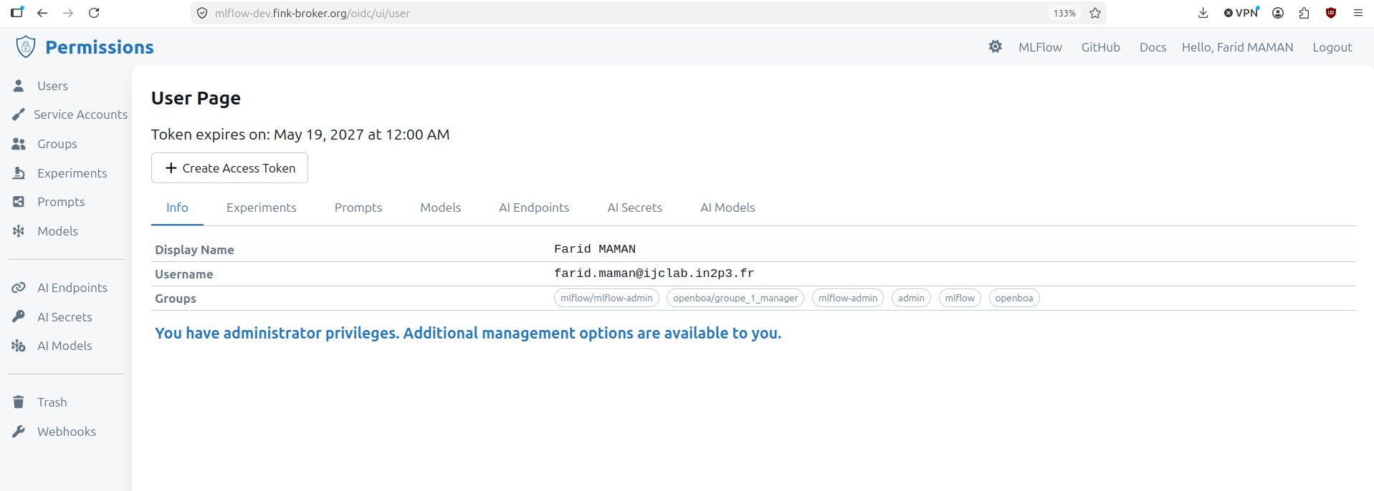Click the site security shield in address bar
This screenshot has height=491, width=1374.
pyautogui.click(x=202, y=13)
